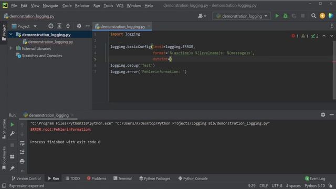Go to previous highlighted error arrow
Viewport: 336px width, 189px height.
[324, 36]
